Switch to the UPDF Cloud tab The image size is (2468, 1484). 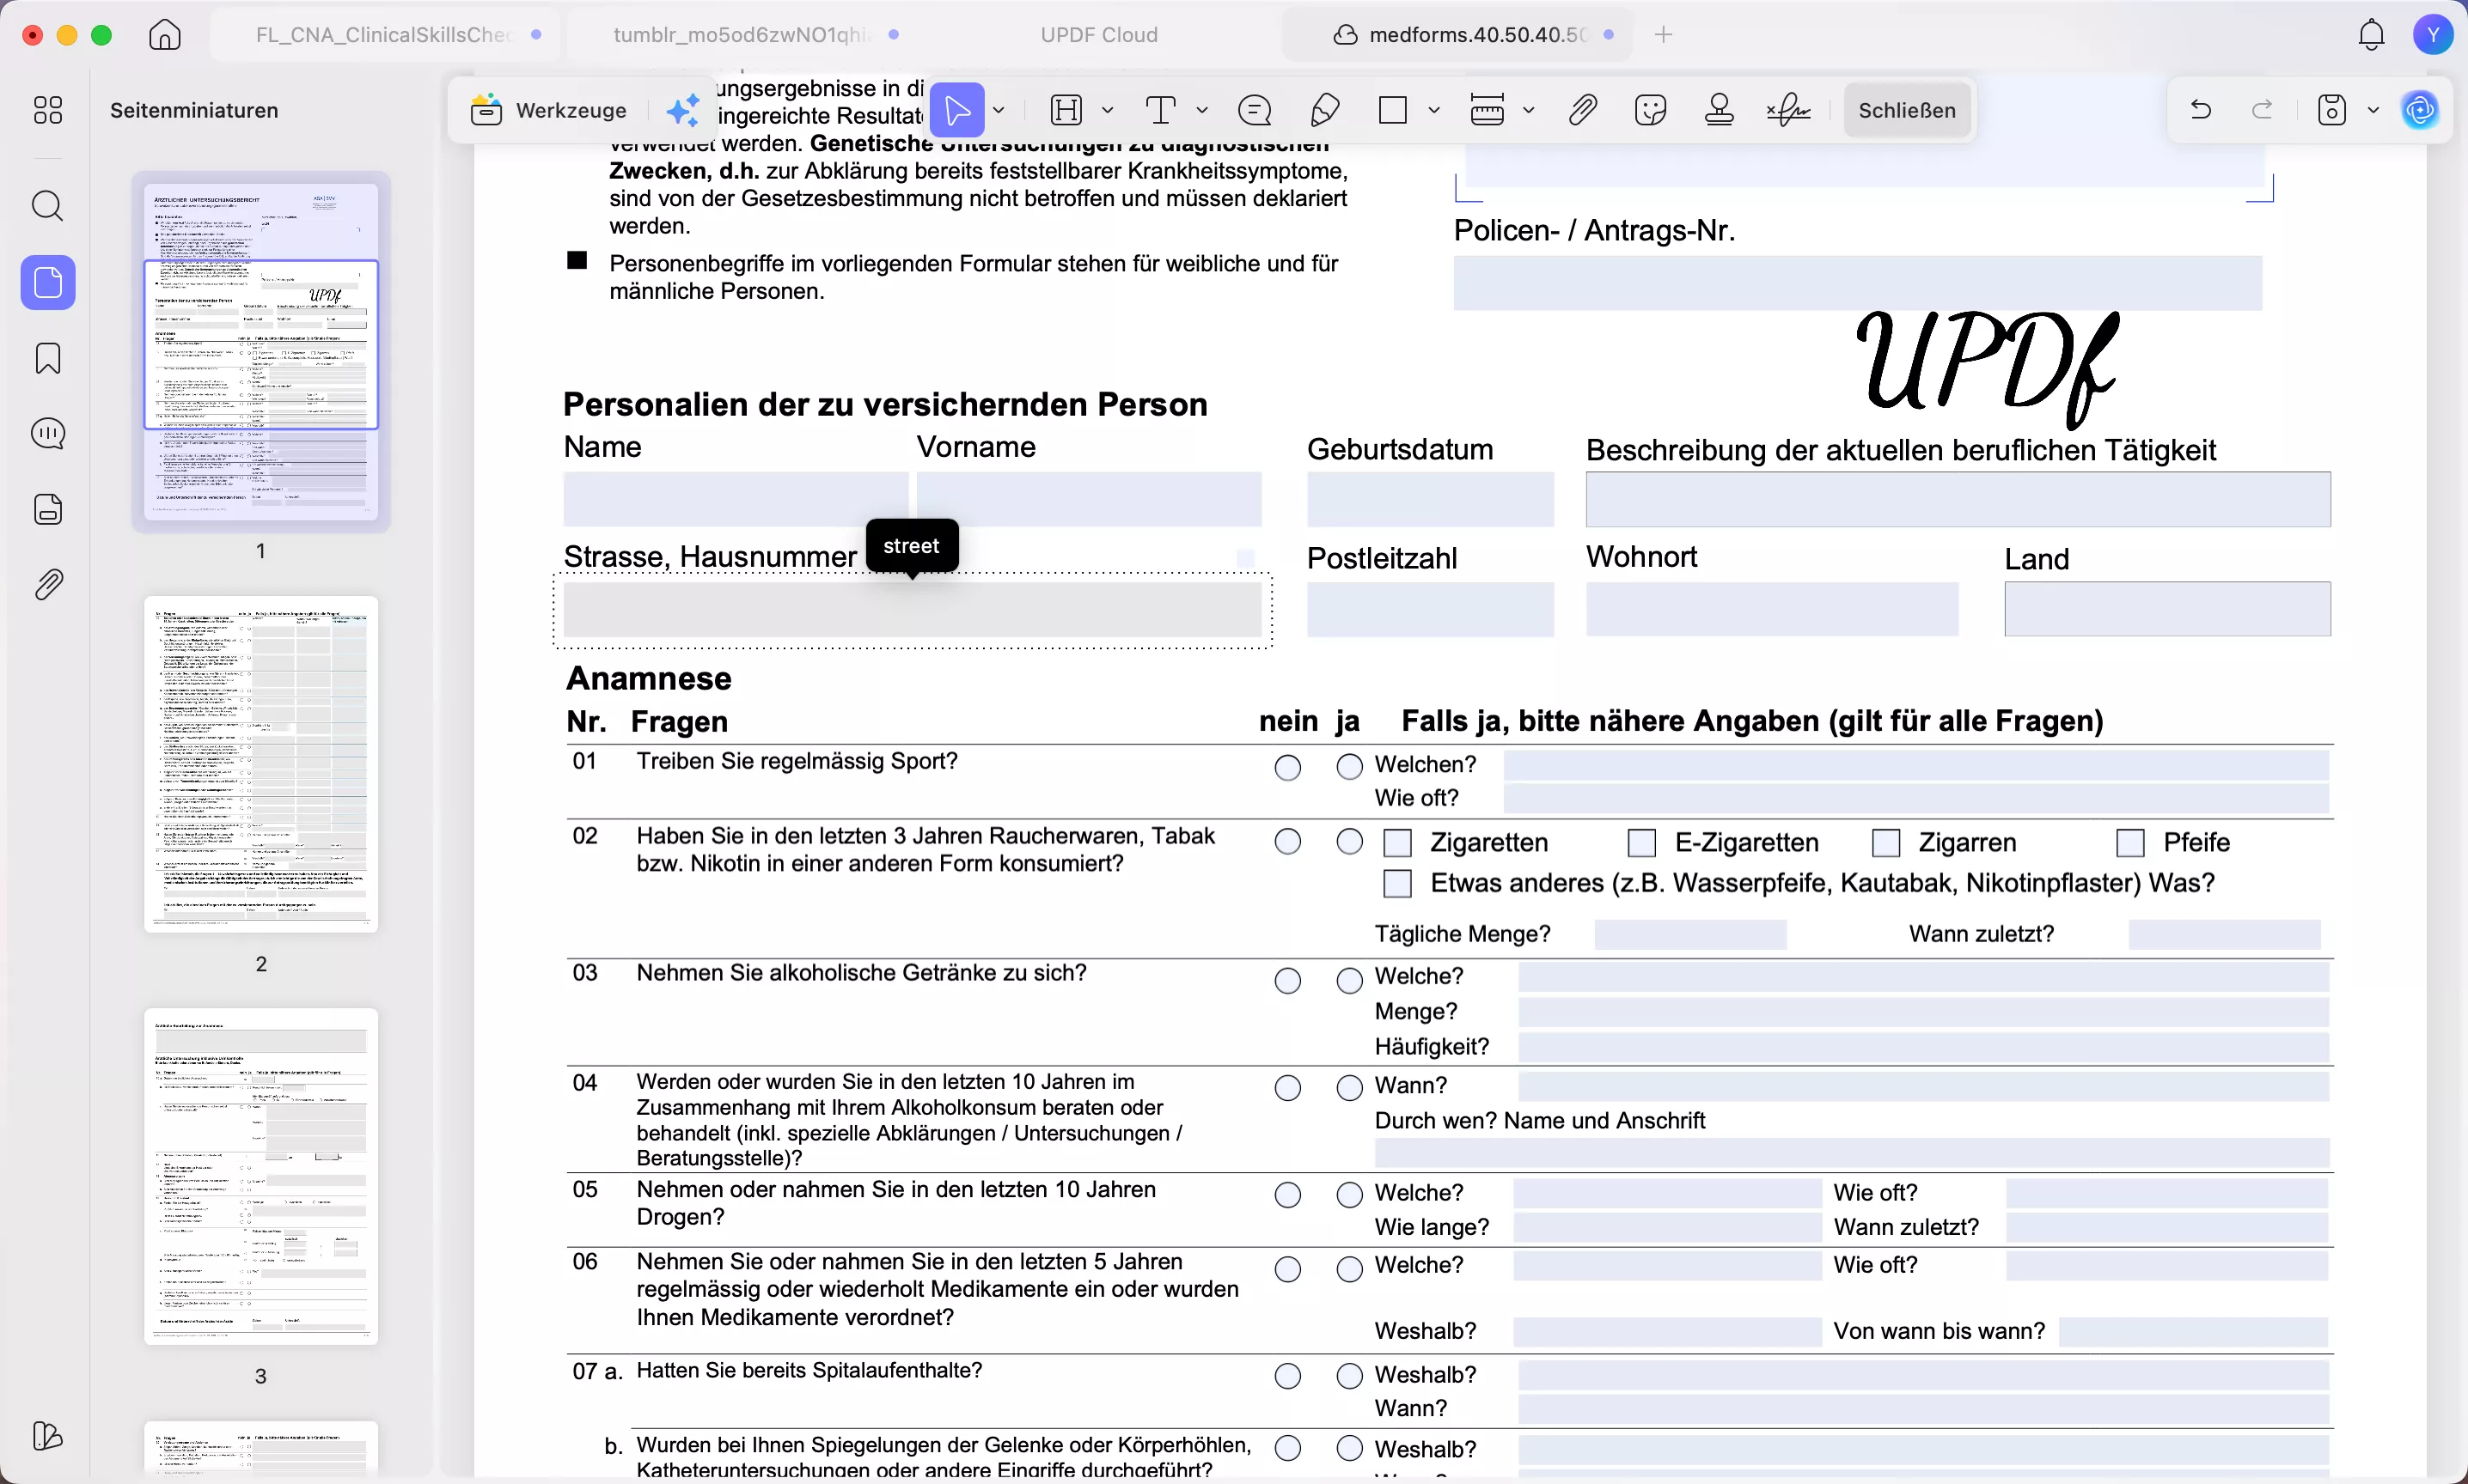[x=1097, y=34]
